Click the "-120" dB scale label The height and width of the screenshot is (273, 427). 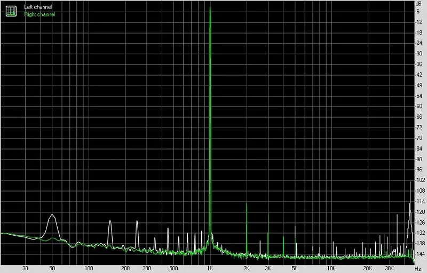420,212
